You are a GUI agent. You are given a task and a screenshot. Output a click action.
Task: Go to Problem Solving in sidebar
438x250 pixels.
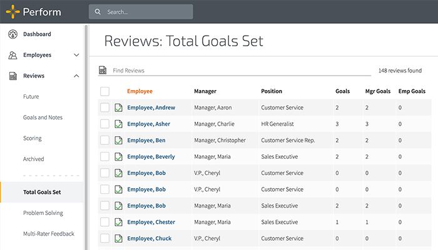point(43,213)
